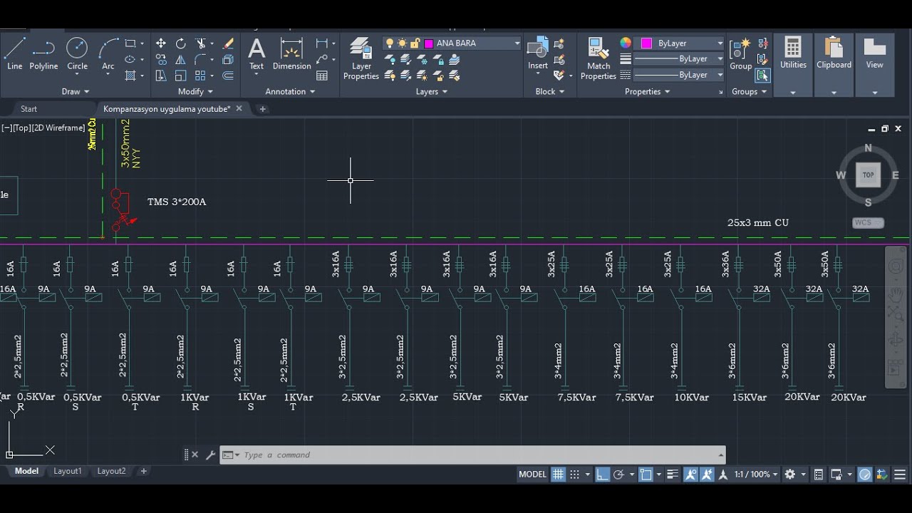Viewport: 912px width, 513px height.
Task: Activate the Fillet tool
Action: [201, 60]
